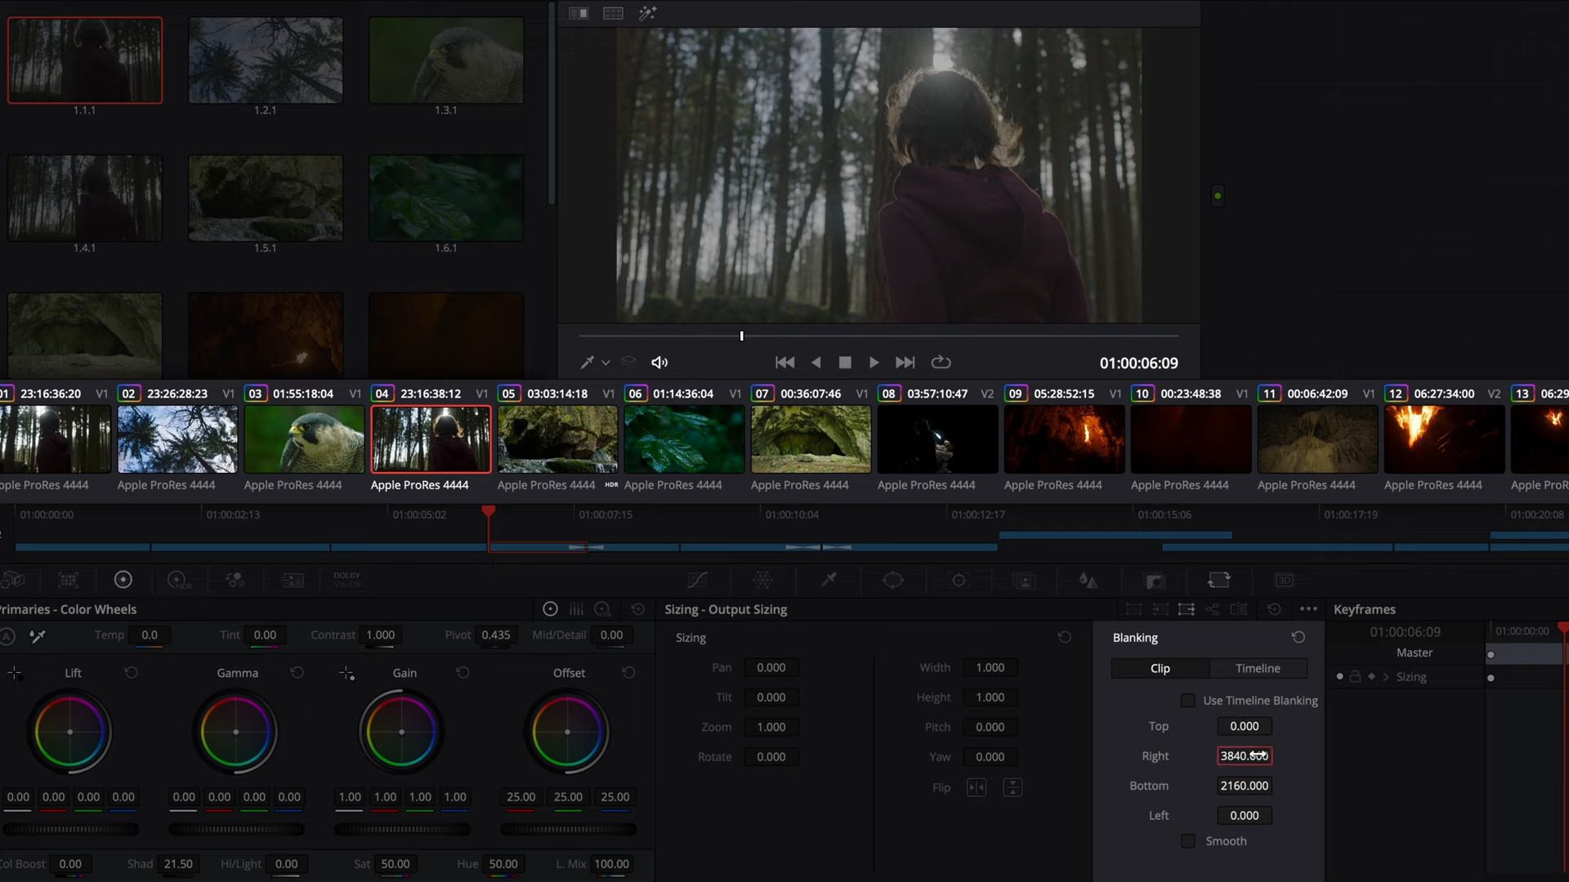
Task: Reset the Gamma color wheel
Action: coord(297,672)
